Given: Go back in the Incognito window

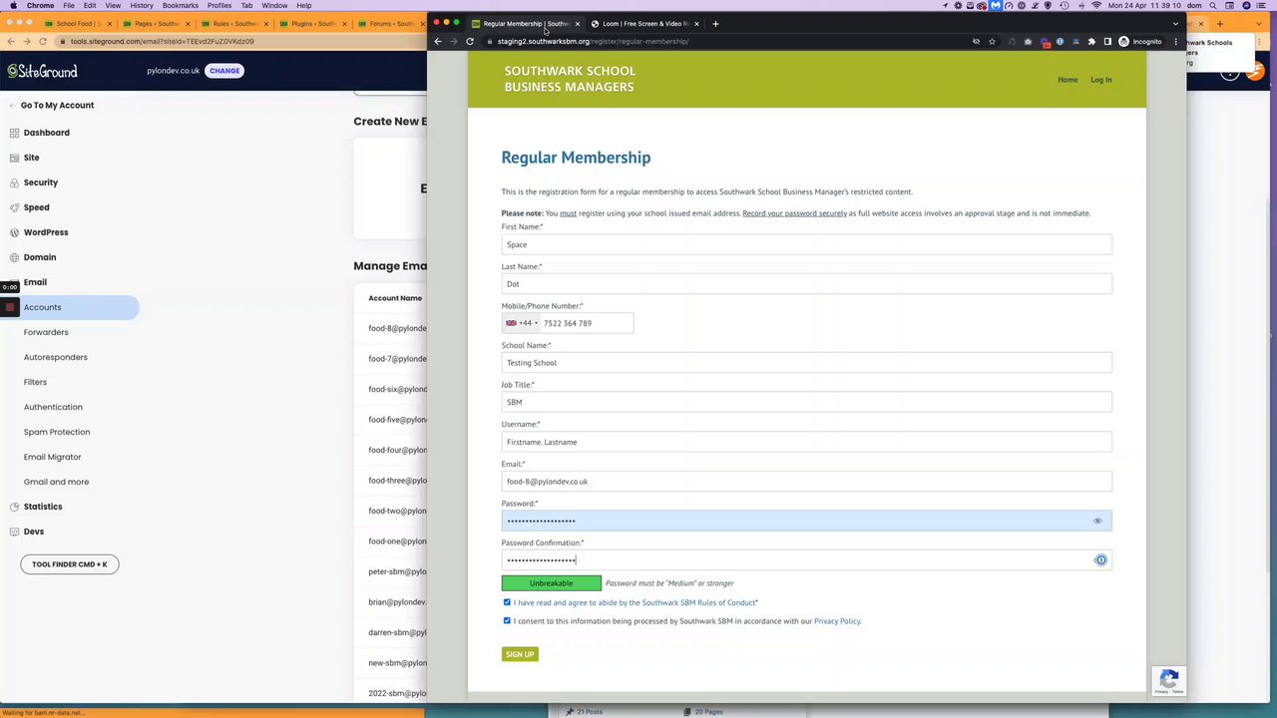Looking at the screenshot, I should point(437,41).
